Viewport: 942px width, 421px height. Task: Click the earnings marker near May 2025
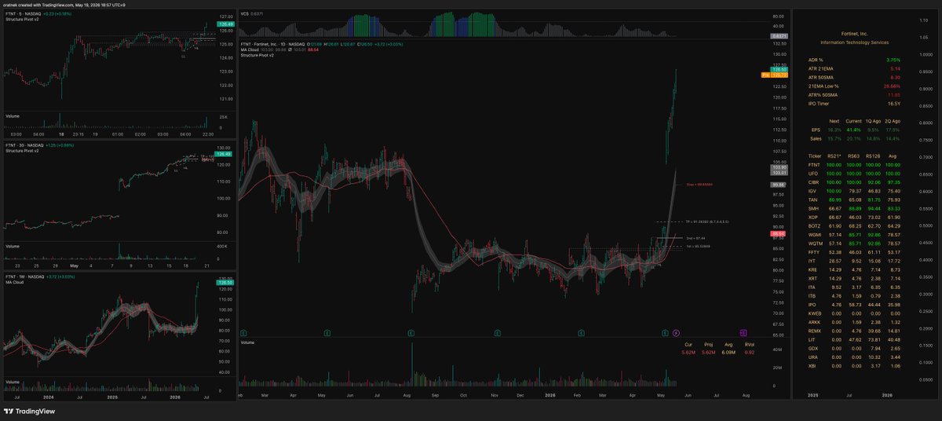tap(327, 333)
